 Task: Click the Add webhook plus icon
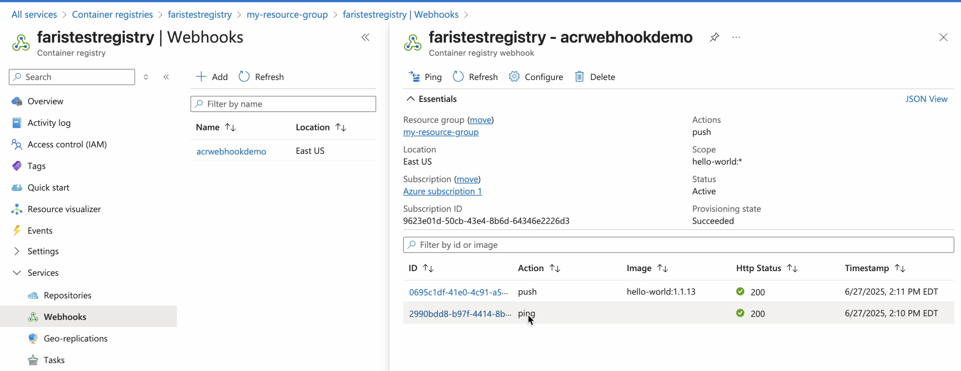point(201,77)
